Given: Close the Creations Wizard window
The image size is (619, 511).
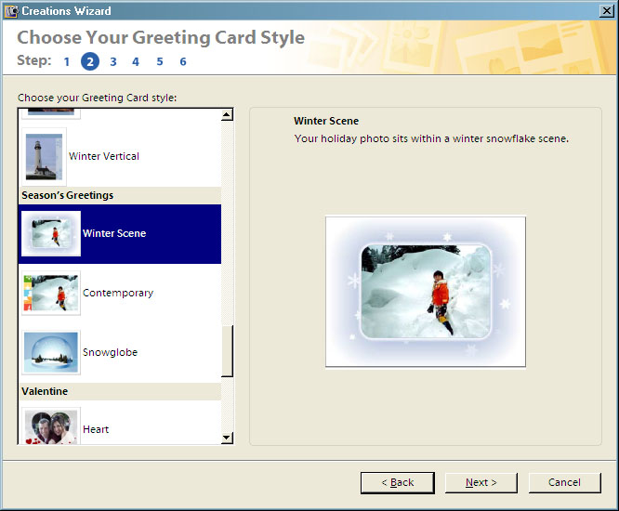Looking at the screenshot, I should pos(606,11).
